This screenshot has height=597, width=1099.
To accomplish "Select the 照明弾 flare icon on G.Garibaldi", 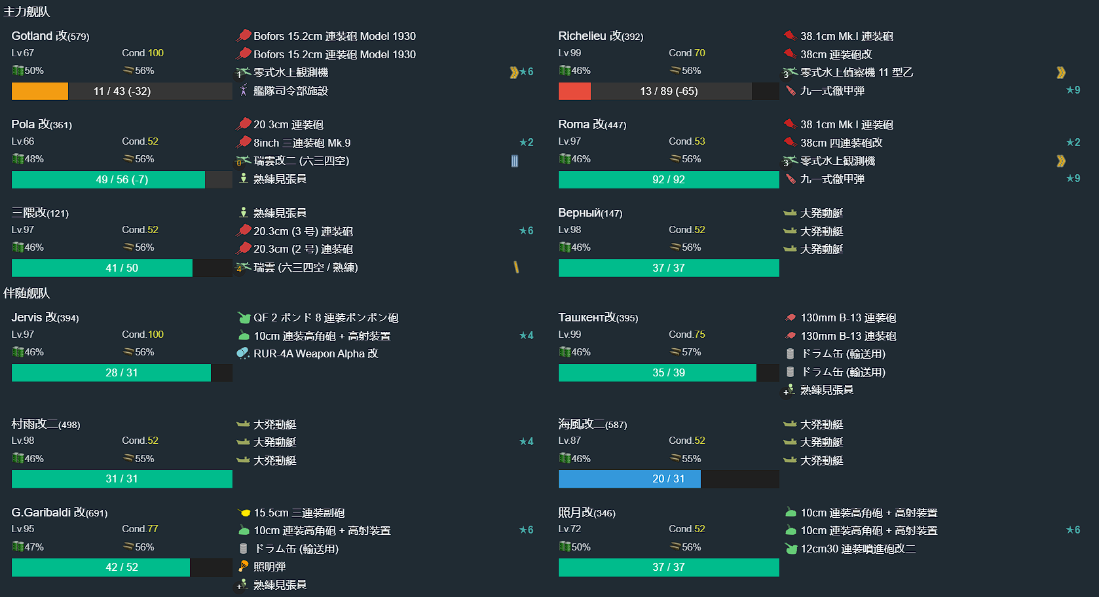I will click(x=243, y=567).
